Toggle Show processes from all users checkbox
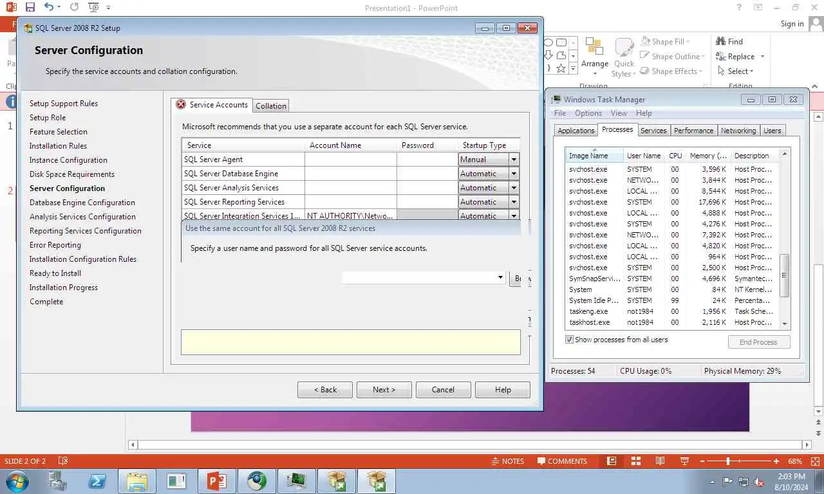 click(569, 340)
